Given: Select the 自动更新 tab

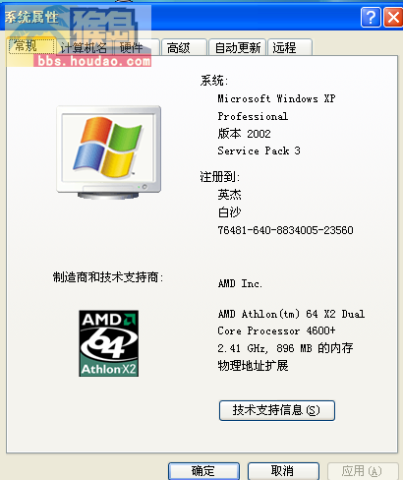Looking at the screenshot, I should 237,47.
